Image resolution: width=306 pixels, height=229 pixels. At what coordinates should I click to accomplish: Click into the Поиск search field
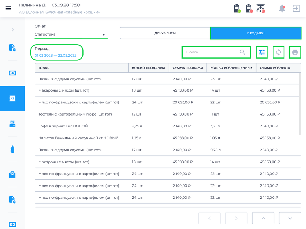216,52
